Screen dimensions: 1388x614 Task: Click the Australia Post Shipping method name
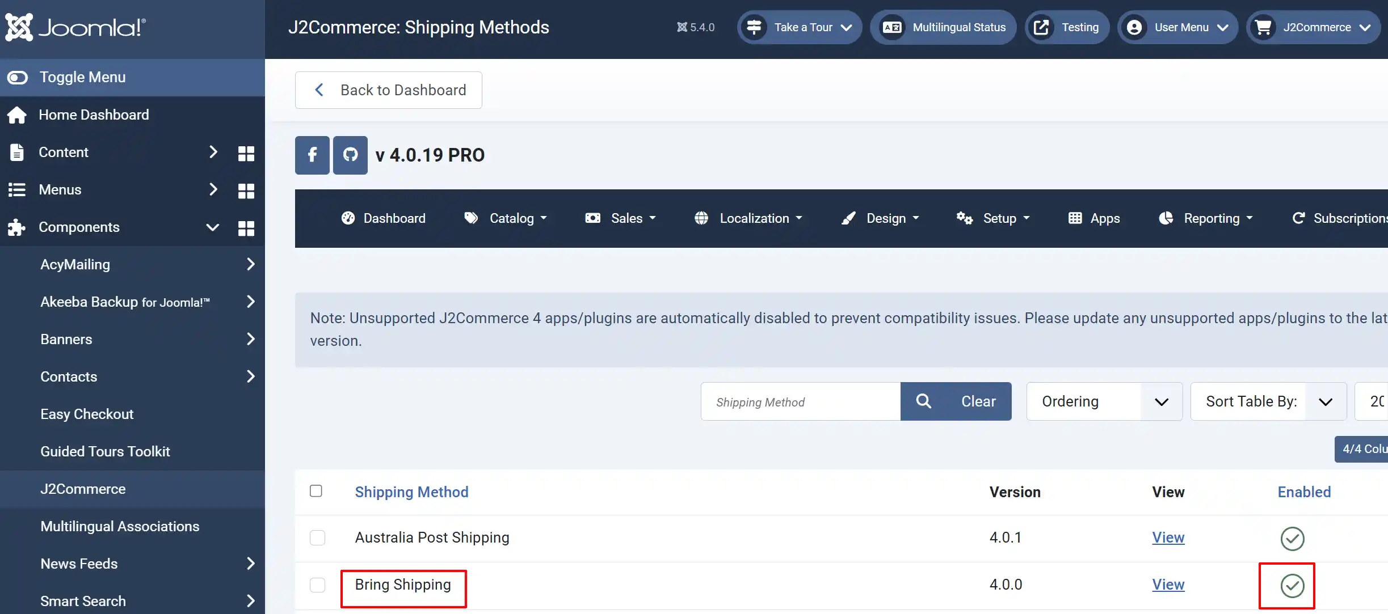432,537
